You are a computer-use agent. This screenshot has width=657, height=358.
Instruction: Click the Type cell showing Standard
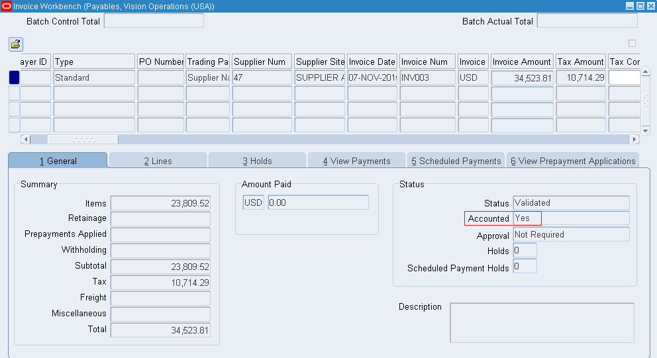94,78
